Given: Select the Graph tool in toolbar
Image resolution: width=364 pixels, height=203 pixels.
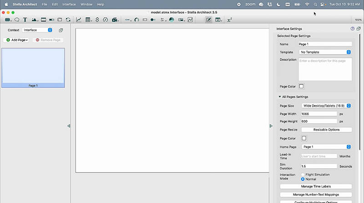Looking at the screenshot, I should click(79, 20).
